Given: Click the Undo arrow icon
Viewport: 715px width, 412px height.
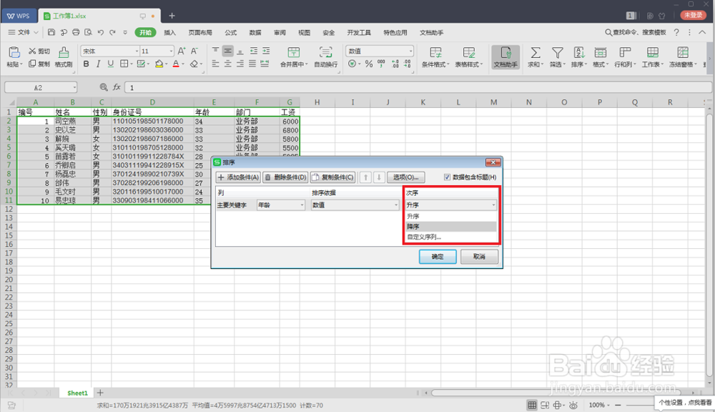Looking at the screenshot, I should coord(101,32).
